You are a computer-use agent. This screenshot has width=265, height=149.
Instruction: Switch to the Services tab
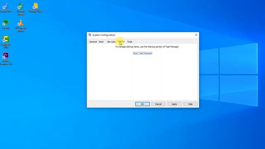tap(111, 42)
